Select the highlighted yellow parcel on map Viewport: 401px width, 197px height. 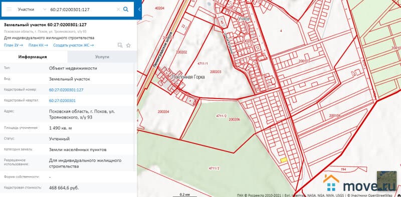pos(284,160)
